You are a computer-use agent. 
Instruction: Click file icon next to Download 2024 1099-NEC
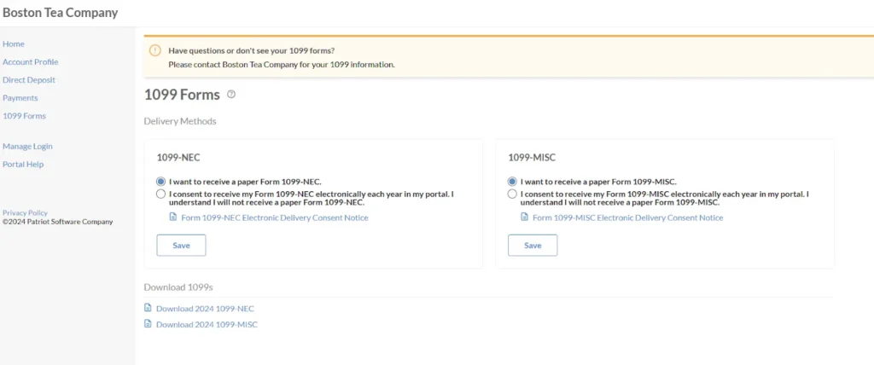[148, 308]
